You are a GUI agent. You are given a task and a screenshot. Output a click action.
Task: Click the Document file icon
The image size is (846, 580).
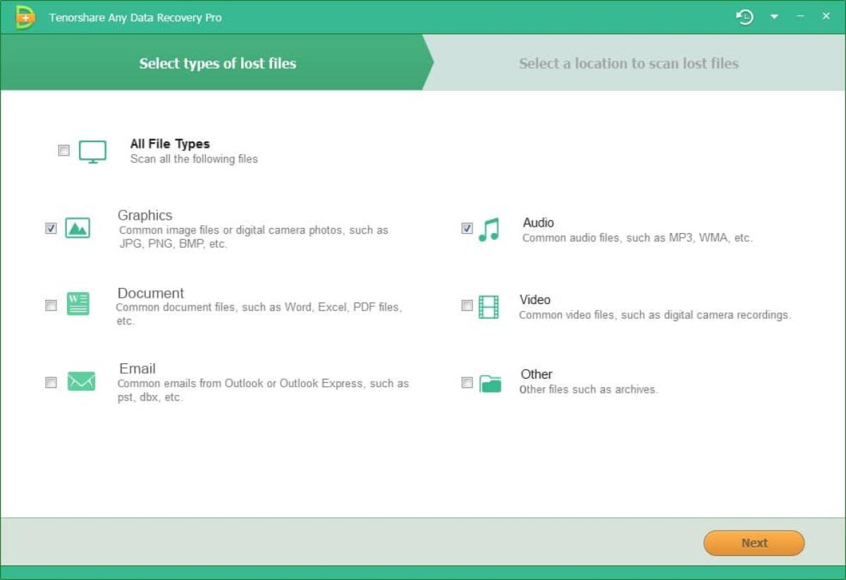pyautogui.click(x=78, y=304)
